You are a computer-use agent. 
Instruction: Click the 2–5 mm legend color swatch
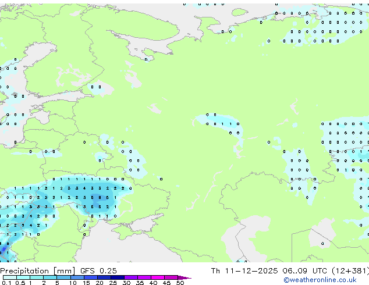point(50,277)
